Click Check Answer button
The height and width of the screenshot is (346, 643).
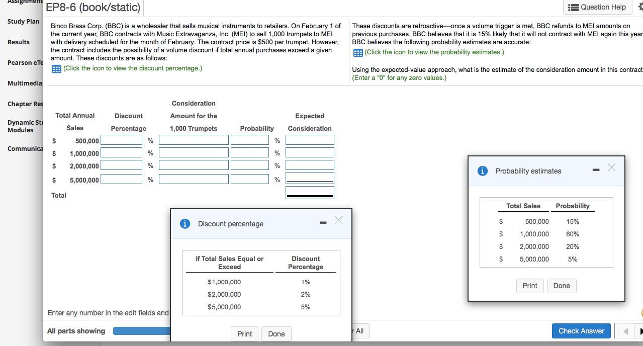pyautogui.click(x=581, y=331)
